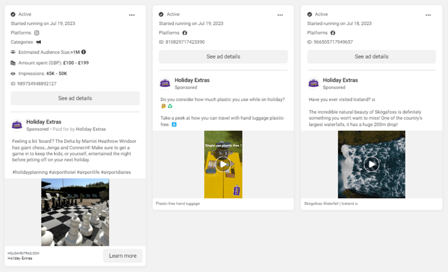Viewport: 448px width, 272px height.
Task: Click the Instagram platform icon in the first ad card
Action: click(x=36, y=33)
